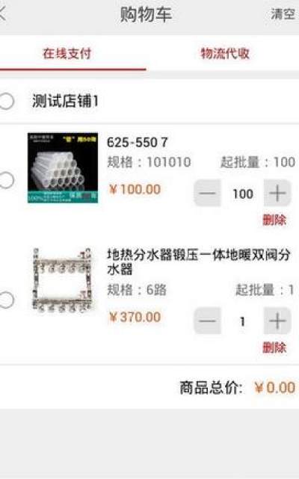Viewport: 299px width, 479px height.
Task: Tap the 清空 clear cart button
Action: (x=283, y=14)
